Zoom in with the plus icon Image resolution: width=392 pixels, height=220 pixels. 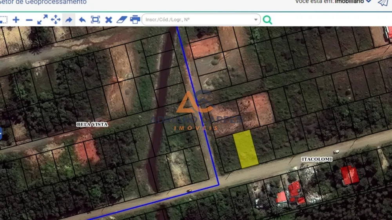click(x=16, y=20)
